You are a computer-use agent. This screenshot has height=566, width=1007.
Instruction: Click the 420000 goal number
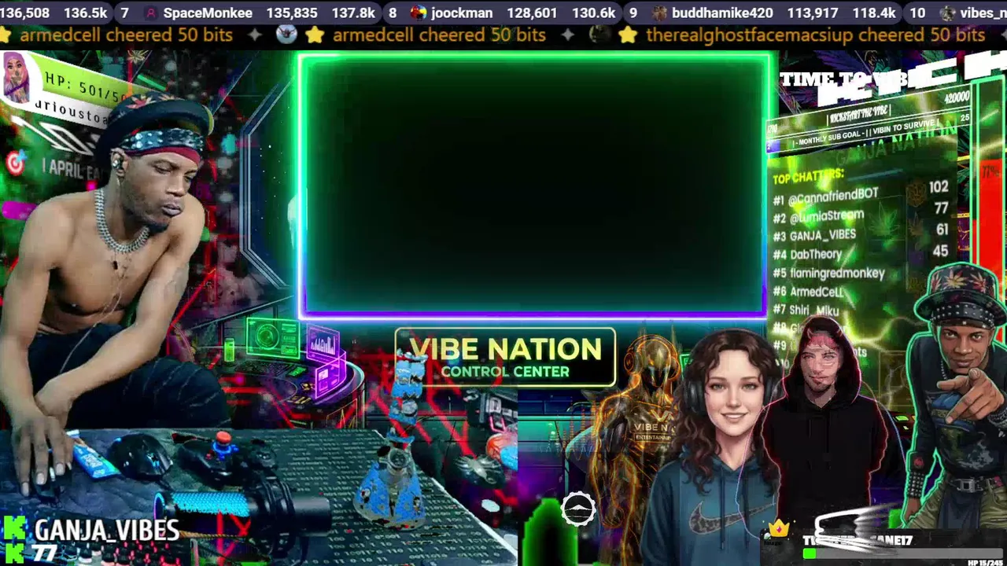coord(957,98)
